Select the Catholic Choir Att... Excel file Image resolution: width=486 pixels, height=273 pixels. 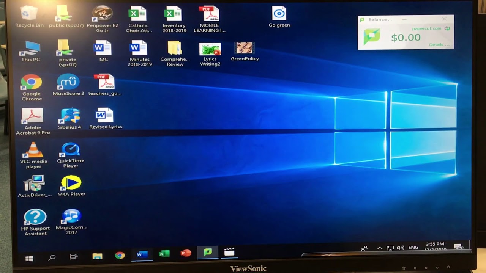tap(138, 19)
